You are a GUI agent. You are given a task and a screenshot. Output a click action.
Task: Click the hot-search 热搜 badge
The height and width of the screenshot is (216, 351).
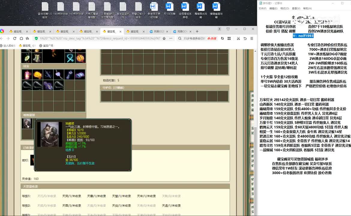coord(212,38)
